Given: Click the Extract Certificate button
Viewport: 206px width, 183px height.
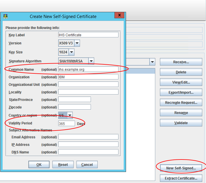Looking at the screenshot, I should click(181, 178).
